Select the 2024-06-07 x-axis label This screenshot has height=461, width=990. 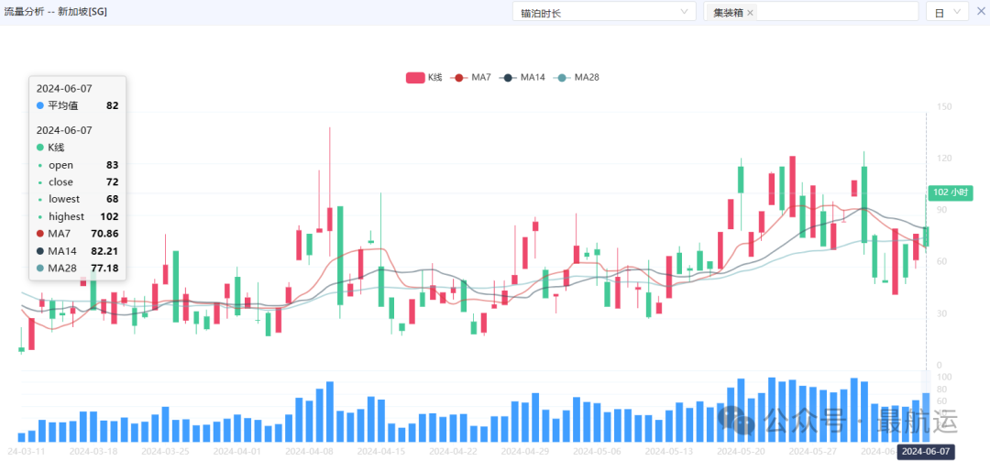tap(926, 452)
